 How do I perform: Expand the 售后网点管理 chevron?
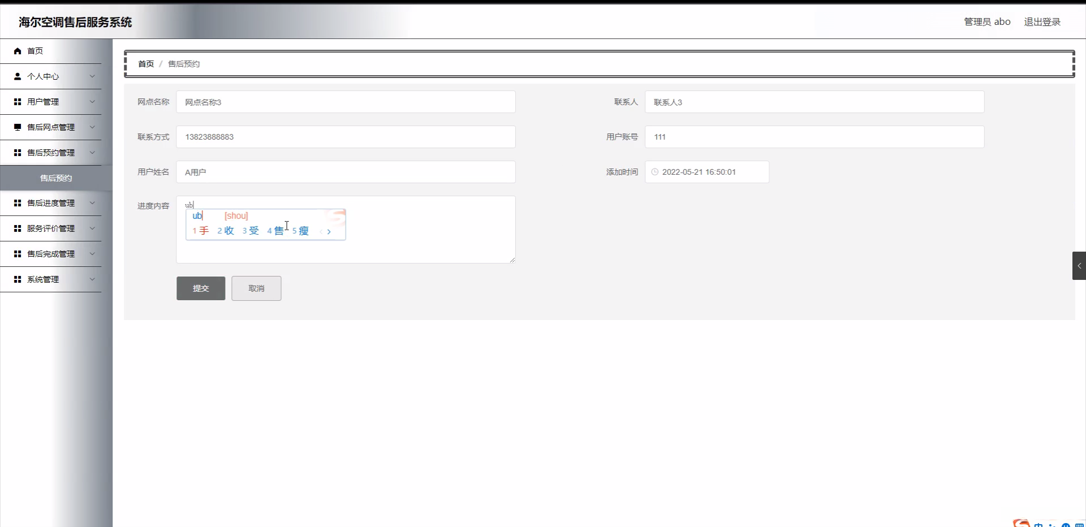[x=92, y=127]
